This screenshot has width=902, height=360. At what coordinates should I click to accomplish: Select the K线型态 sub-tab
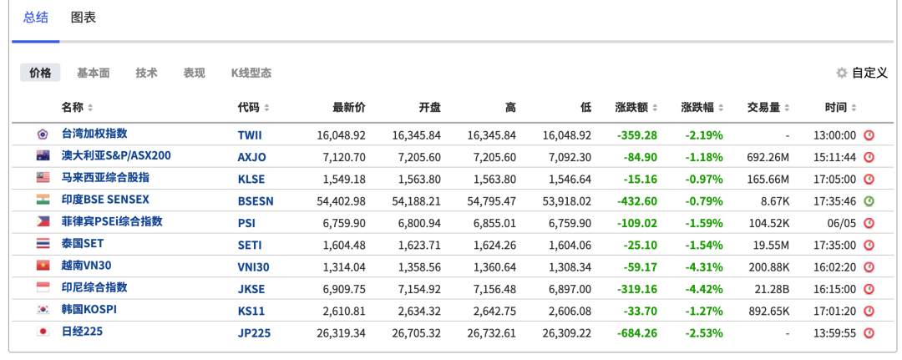[x=251, y=73]
